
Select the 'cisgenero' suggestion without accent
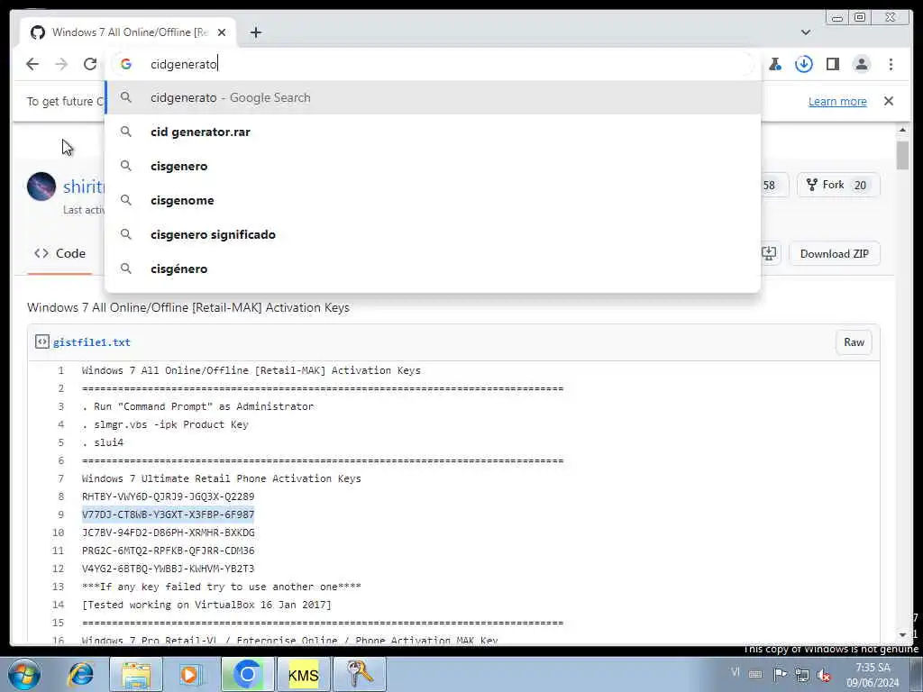coord(433,166)
